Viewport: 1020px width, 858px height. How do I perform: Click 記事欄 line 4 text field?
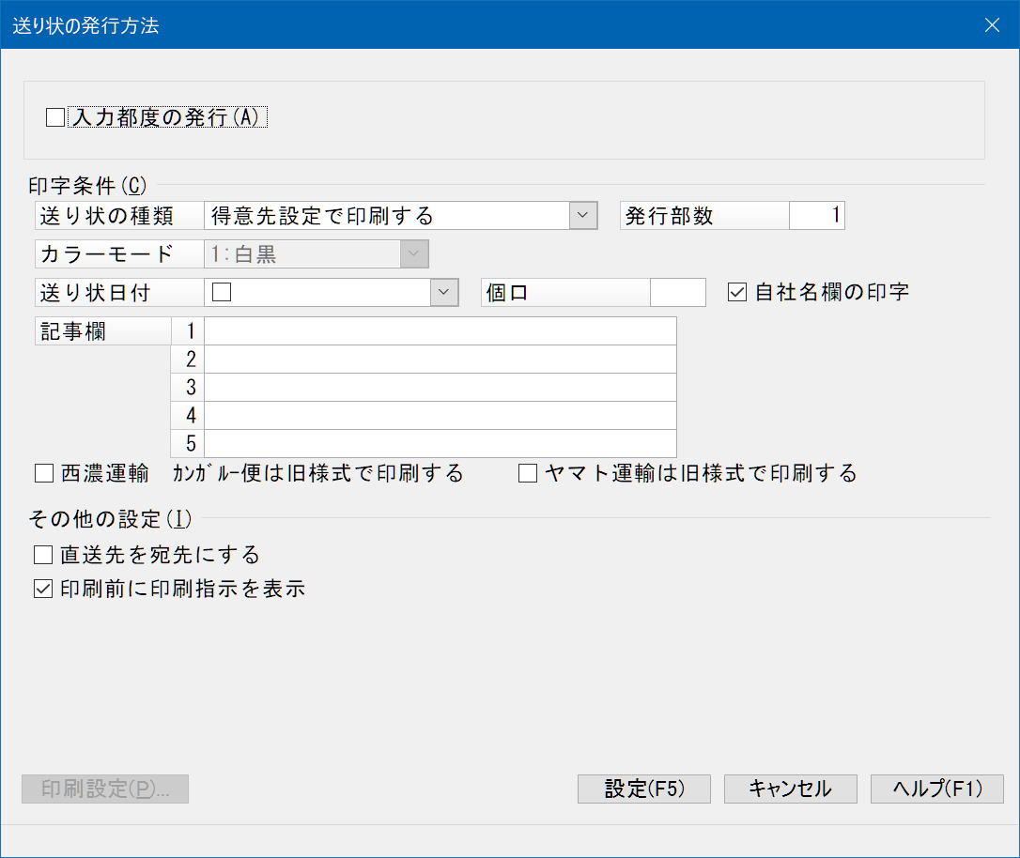[x=440, y=416]
